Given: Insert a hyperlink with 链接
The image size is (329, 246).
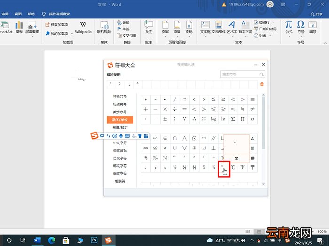Looking at the screenshot, I should (x=123, y=22).
